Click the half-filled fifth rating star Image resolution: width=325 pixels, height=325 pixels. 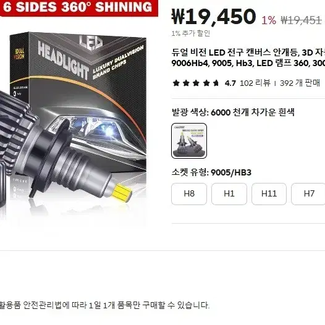(216, 83)
